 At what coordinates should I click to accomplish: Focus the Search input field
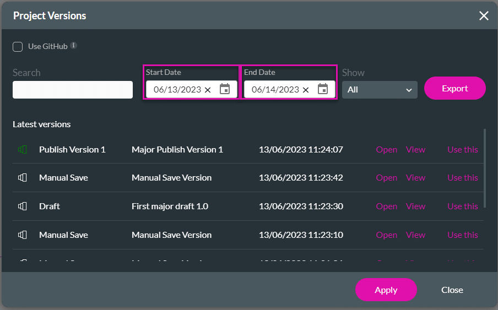pos(73,90)
